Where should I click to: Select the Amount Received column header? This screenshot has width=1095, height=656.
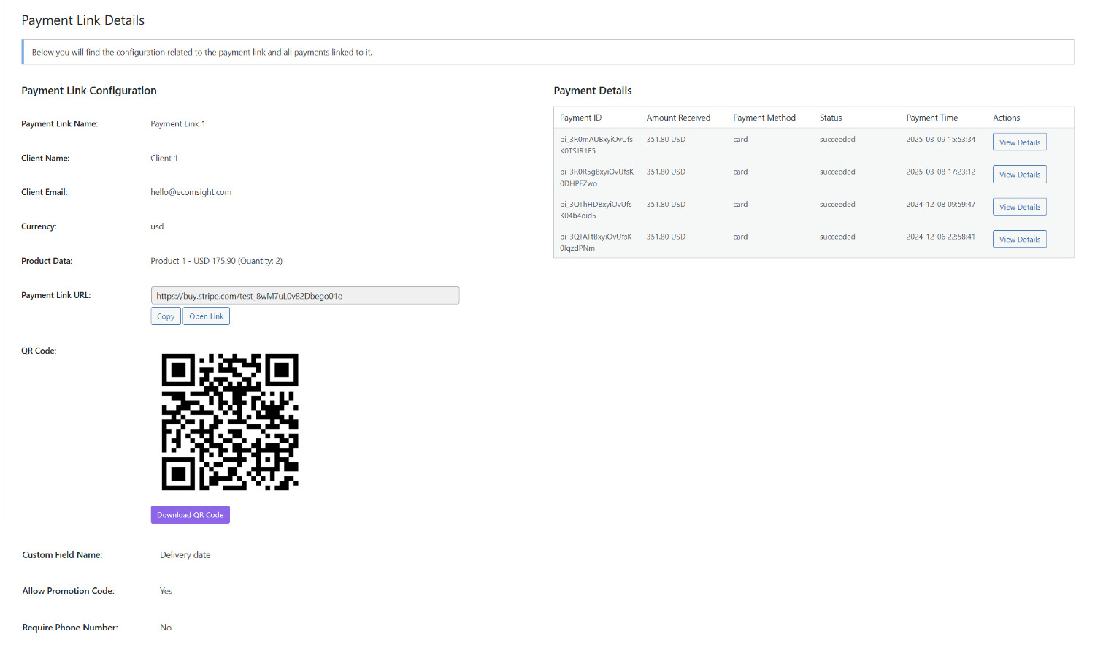pyautogui.click(x=678, y=118)
